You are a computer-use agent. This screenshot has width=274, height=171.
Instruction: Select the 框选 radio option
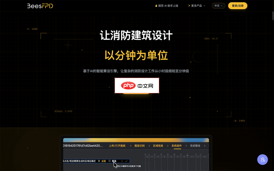tap(112, 161)
